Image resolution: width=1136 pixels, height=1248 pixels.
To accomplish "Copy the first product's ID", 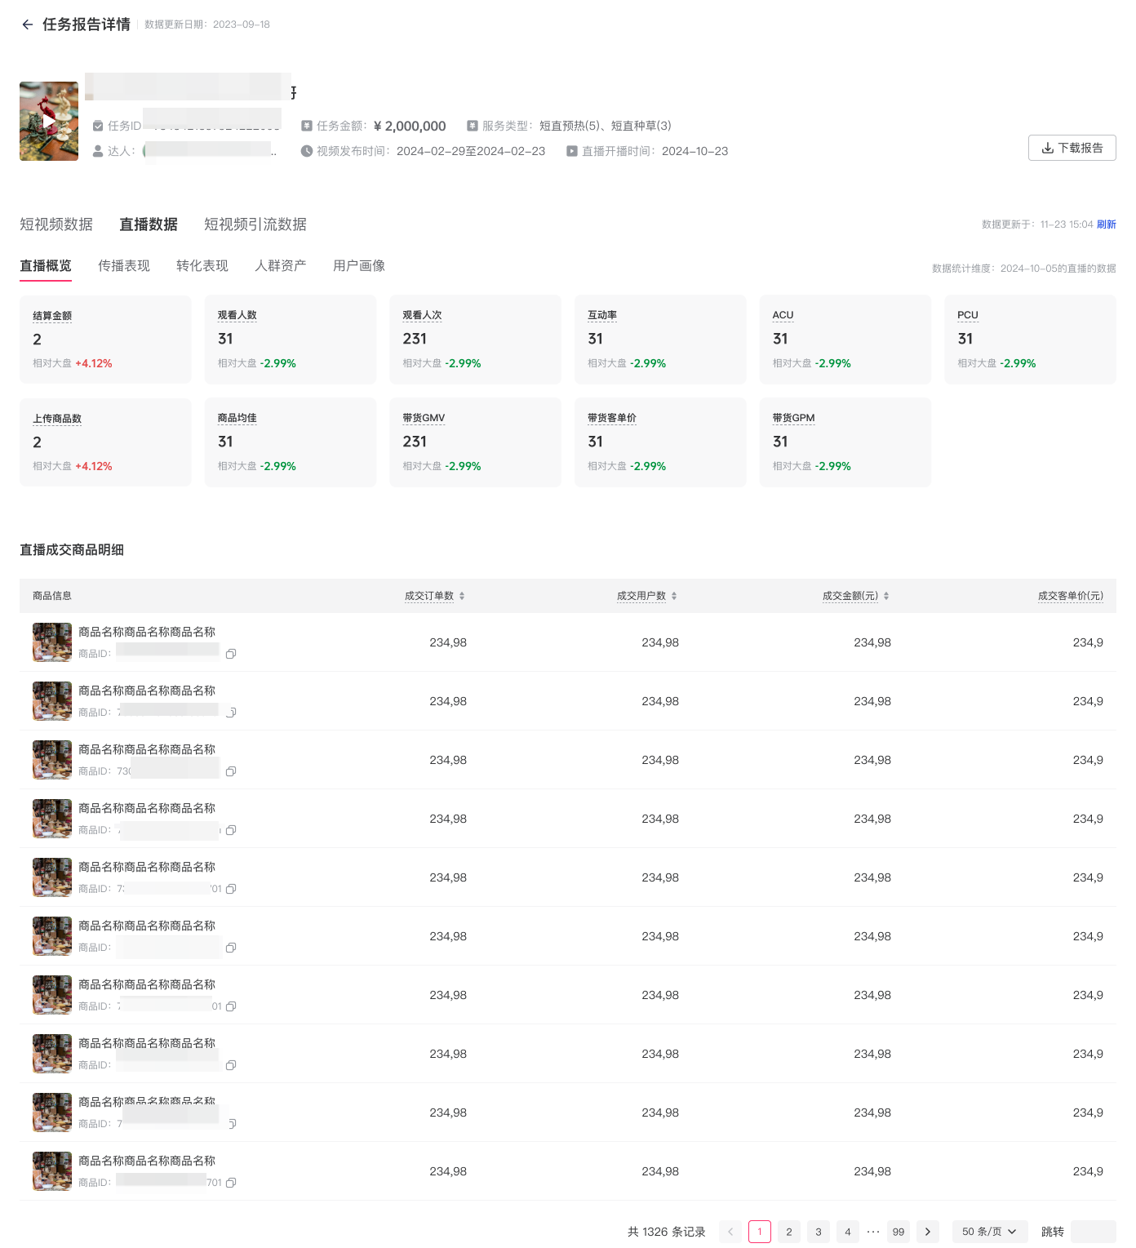I will click(x=231, y=654).
